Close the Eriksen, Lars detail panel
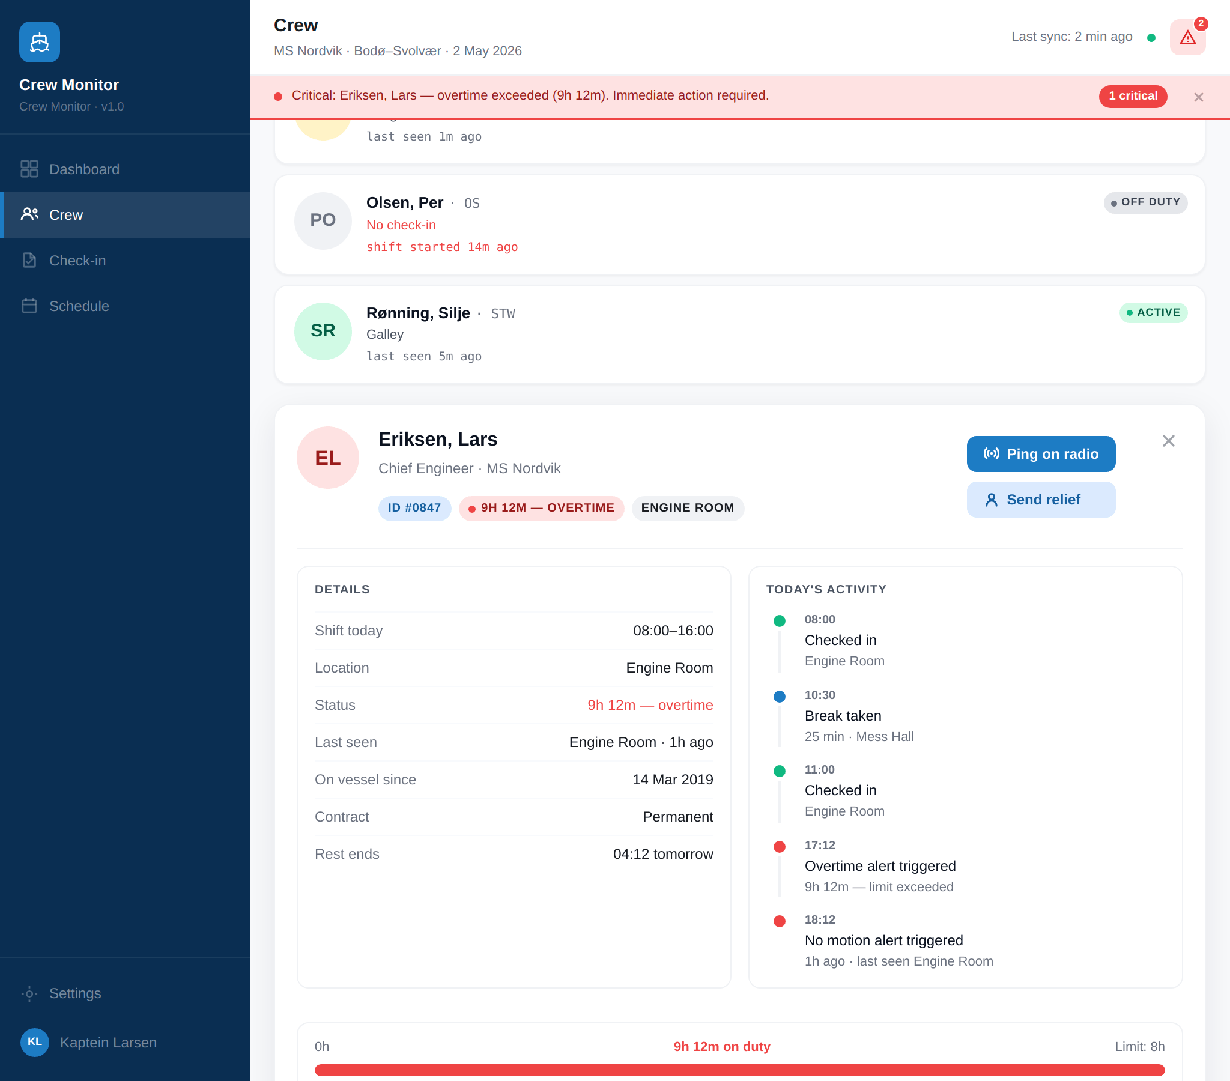This screenshot has width=1230, height=1081. coord(1168,441)
